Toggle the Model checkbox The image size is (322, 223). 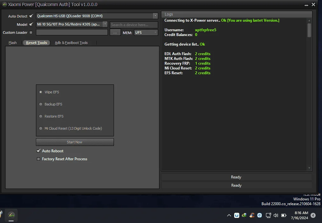[x=31, y=24]
